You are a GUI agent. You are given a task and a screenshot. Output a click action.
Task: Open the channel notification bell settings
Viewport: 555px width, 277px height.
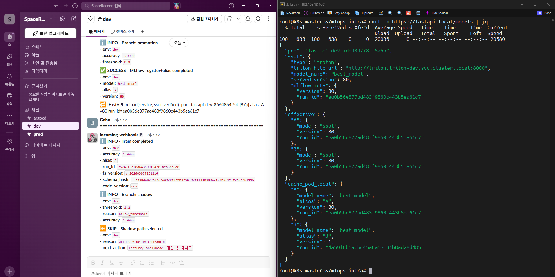[248, 19]
